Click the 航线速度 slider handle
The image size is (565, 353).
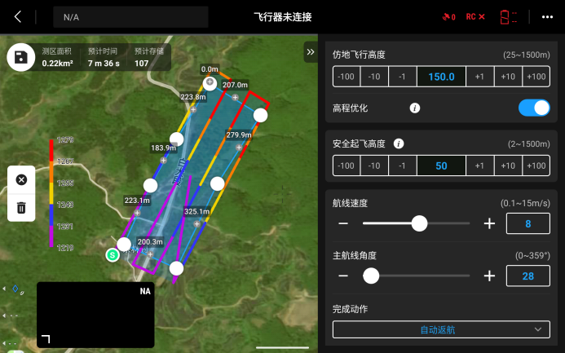click(x=419, y=223)
